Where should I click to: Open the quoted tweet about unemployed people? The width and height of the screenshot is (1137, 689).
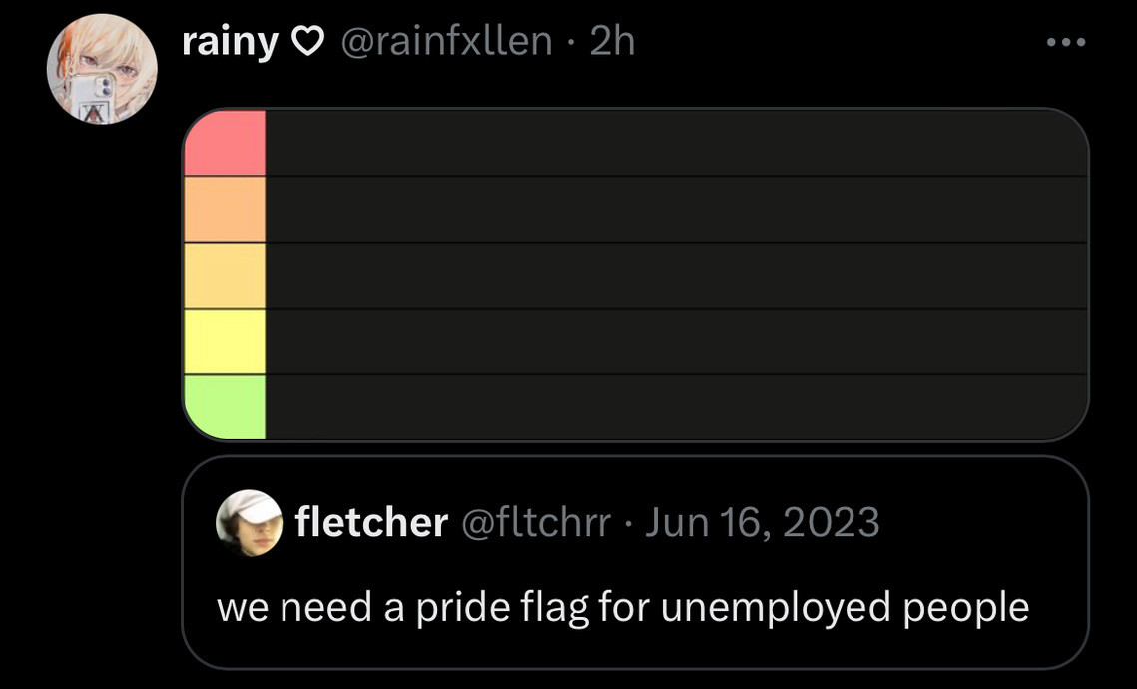pyautogui.click(x=635, y=562)
